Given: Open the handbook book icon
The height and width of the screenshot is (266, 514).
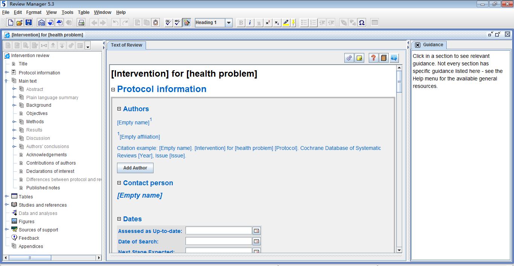Looking at the screenshot, I should (x=384, y=58).
